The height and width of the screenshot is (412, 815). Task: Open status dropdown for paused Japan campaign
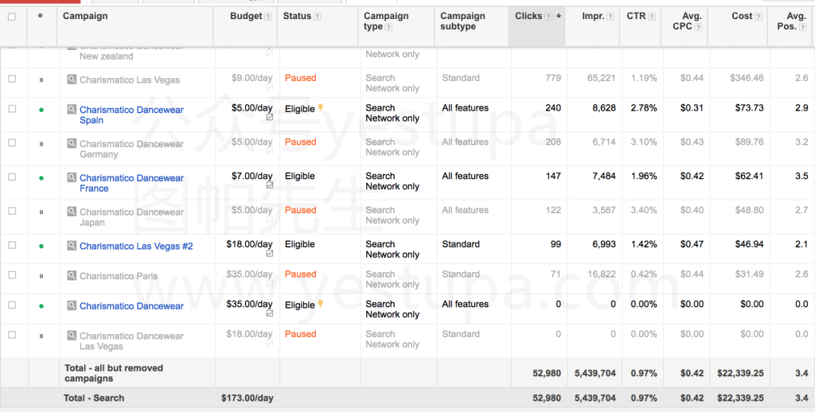click(x=41, y=212)
